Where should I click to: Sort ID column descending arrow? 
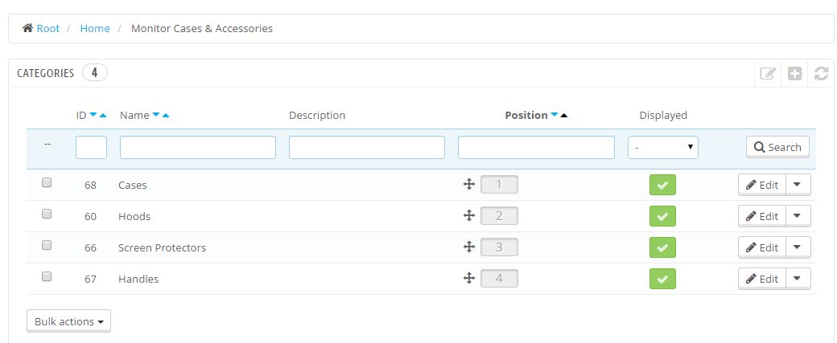[93, 115]
